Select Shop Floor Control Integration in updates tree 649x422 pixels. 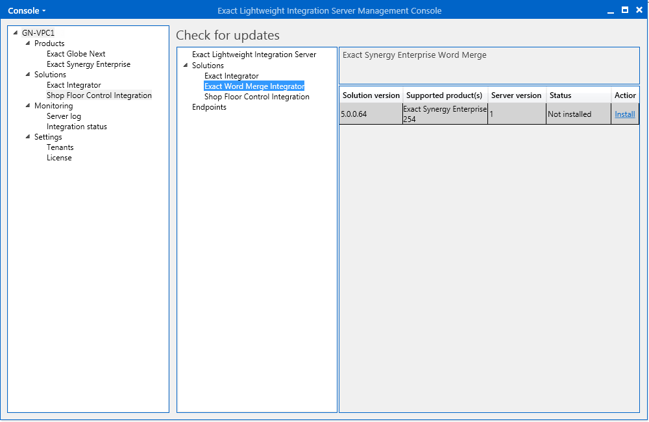coord(256,97)
